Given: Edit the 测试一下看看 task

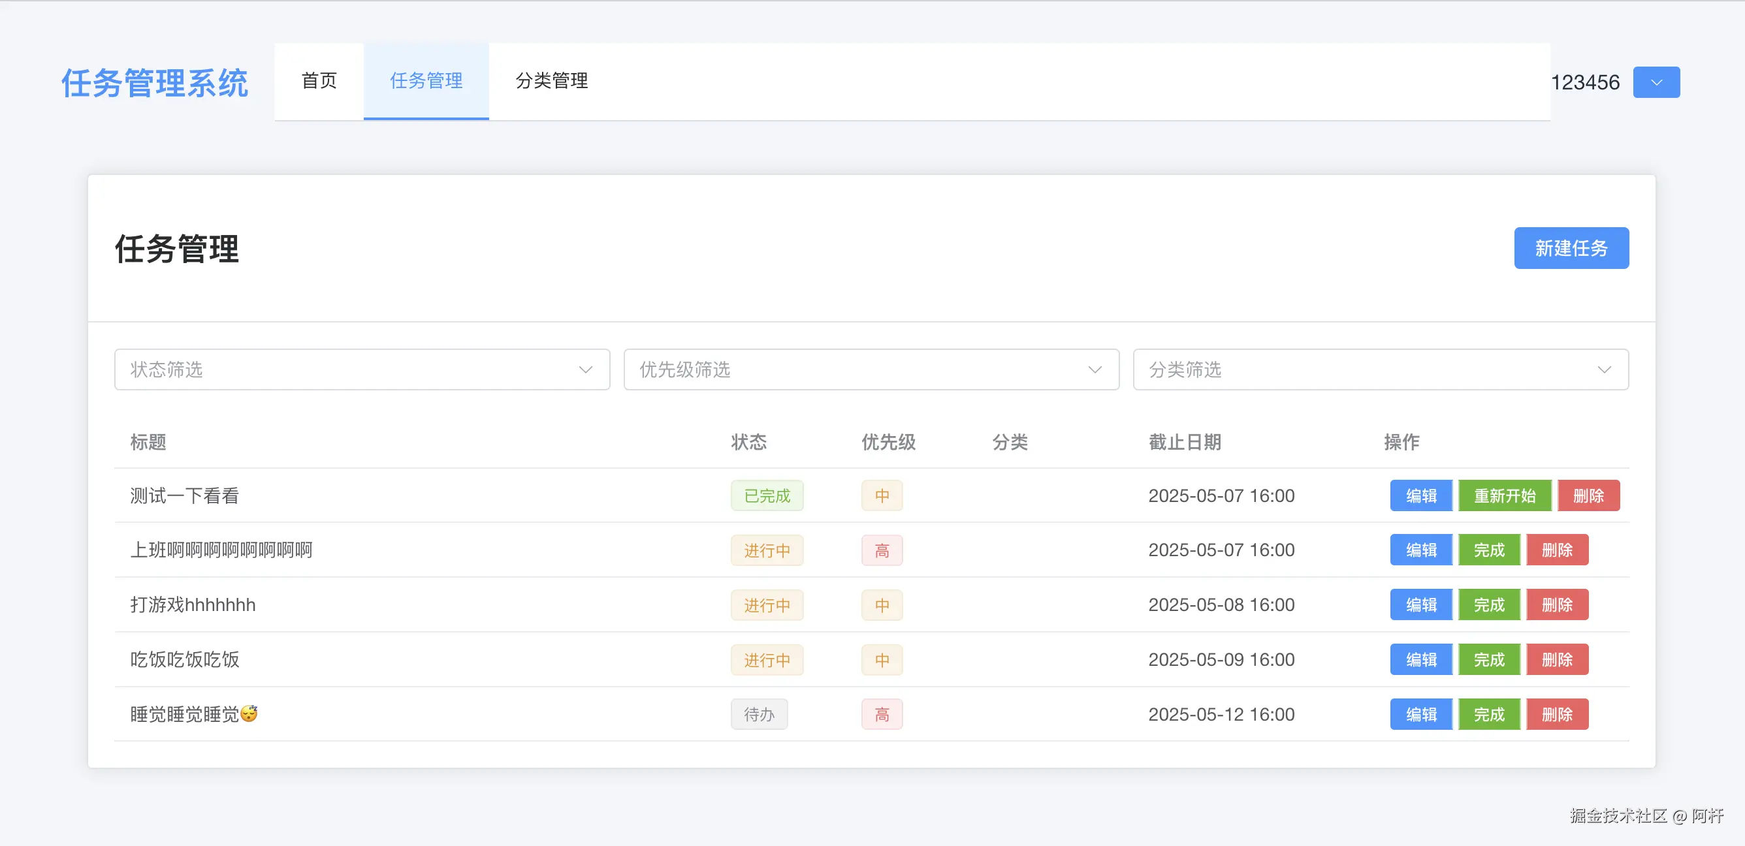Looking at the screenshot, I should (x=1420, y=496).
